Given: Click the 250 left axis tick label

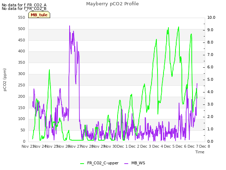Looking at the screenshot, I should (22, 85).
